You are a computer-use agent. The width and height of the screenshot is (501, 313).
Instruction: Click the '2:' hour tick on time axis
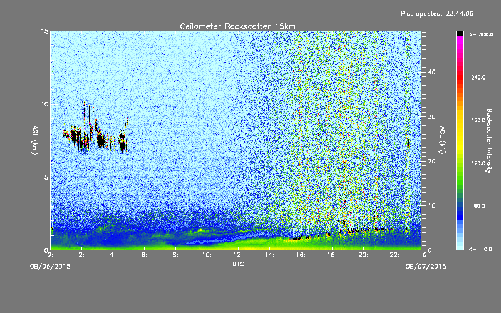(82, 255)
